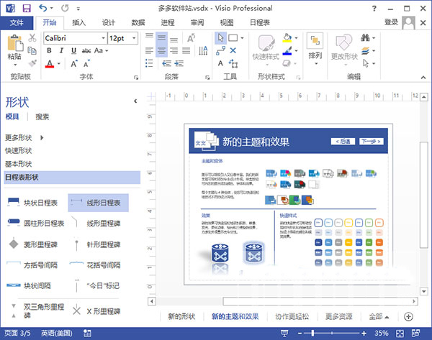
Task: Open the File tab
Action: 17,23
